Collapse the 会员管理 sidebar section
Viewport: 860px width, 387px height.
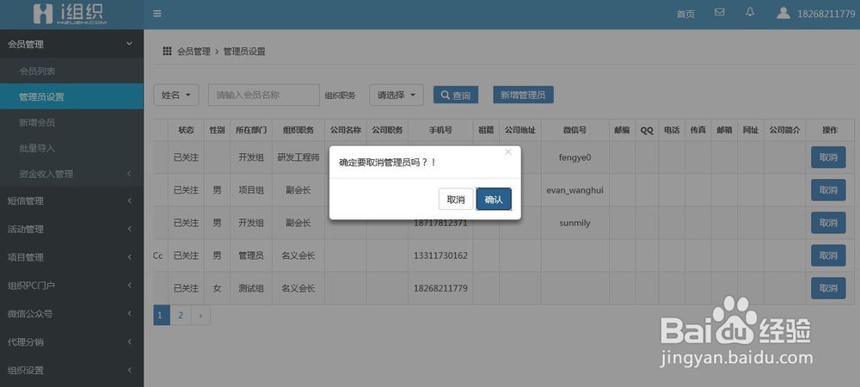click(72, 45)
